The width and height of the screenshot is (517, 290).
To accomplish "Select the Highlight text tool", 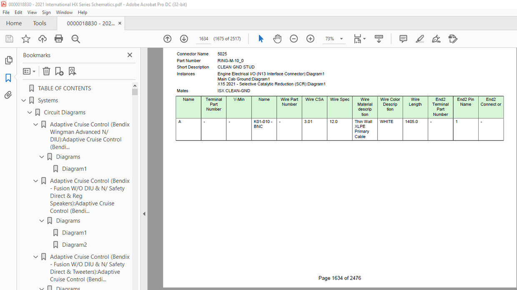I will tap(420, 39).
